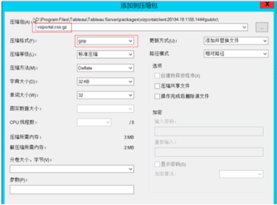Viewport: 277px width, 205px height.
Task: Toggle the 创建自释放程序 checkbox
Action: (x=157, y=75)
